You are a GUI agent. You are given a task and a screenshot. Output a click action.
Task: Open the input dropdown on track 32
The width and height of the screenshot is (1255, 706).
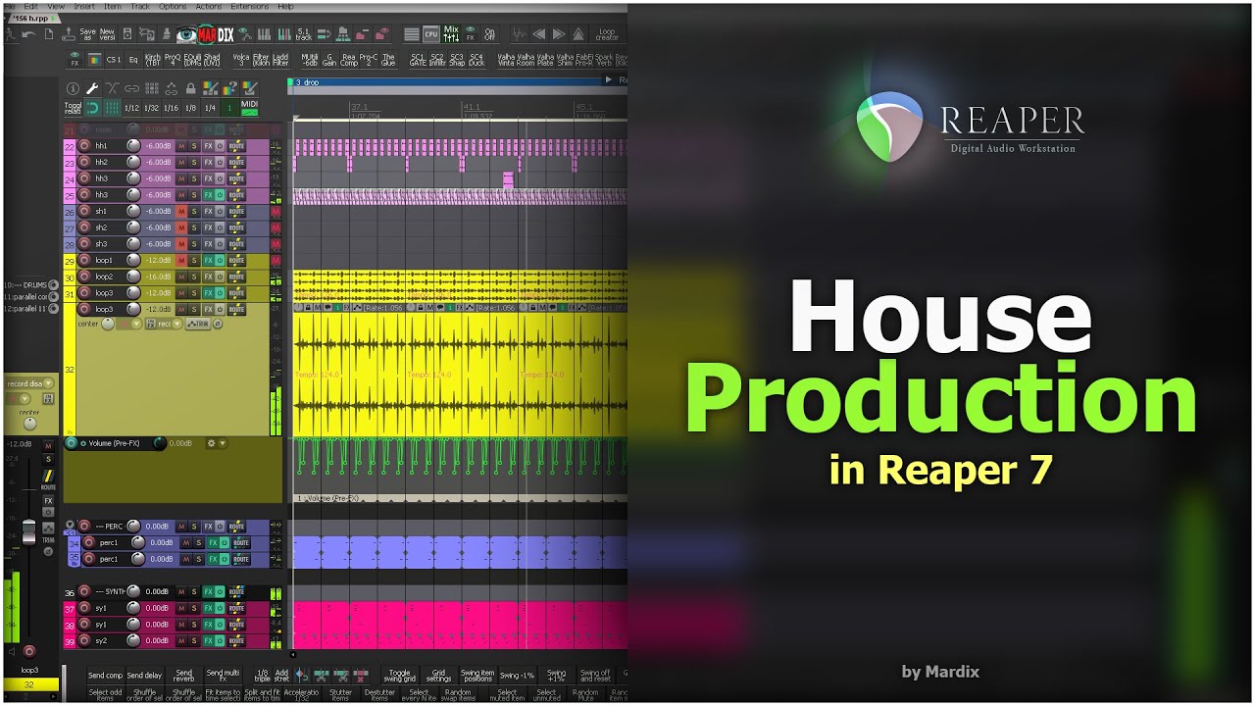136,324
